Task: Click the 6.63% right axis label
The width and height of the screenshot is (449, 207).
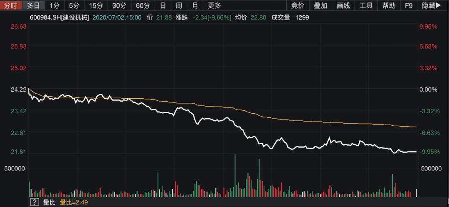Action: point(428,46)
